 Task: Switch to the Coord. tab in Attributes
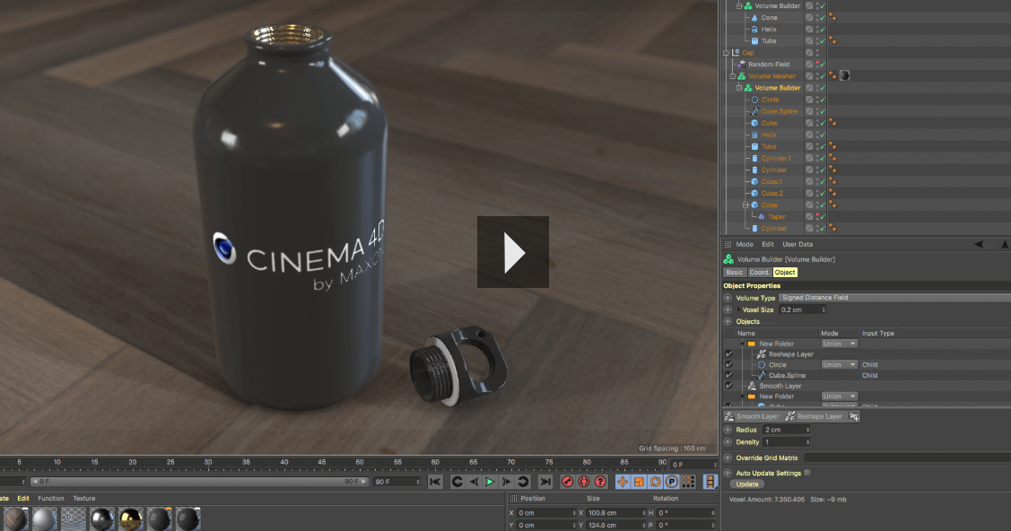(x=759, y=272)
